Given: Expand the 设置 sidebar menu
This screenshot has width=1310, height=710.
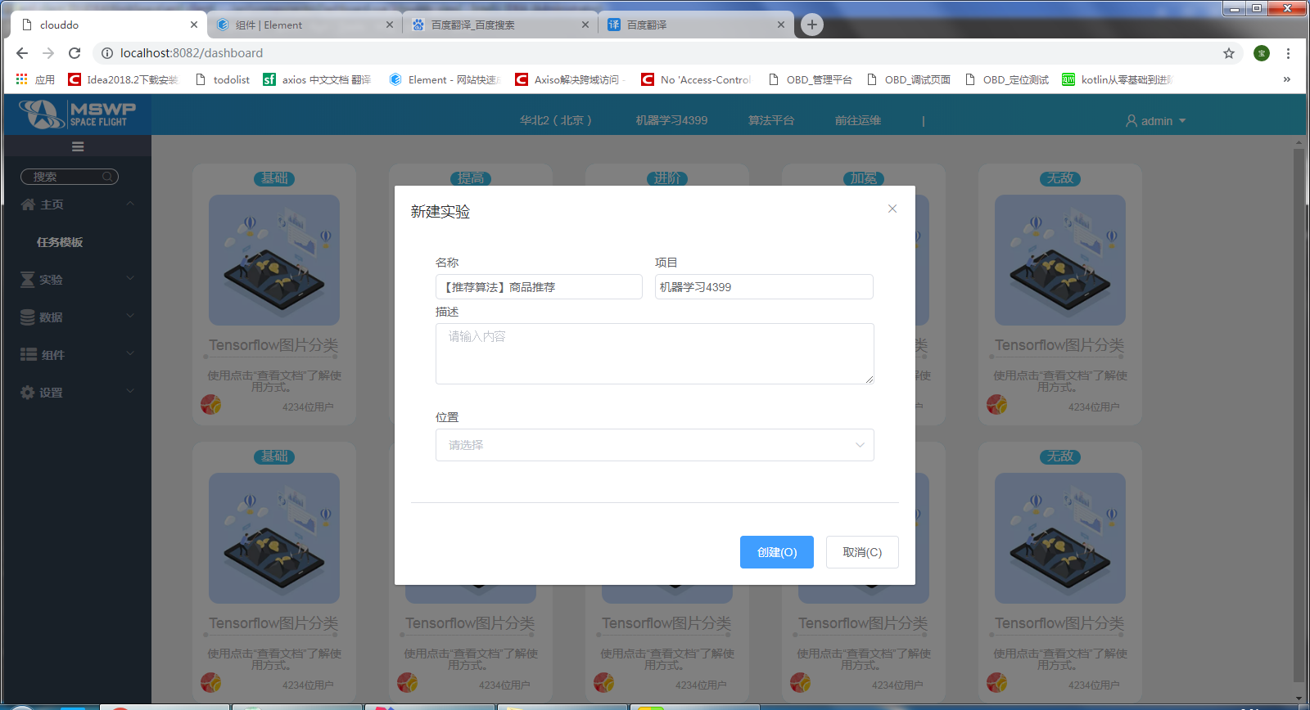Looking at the screenshot, I should coord(78,393).
